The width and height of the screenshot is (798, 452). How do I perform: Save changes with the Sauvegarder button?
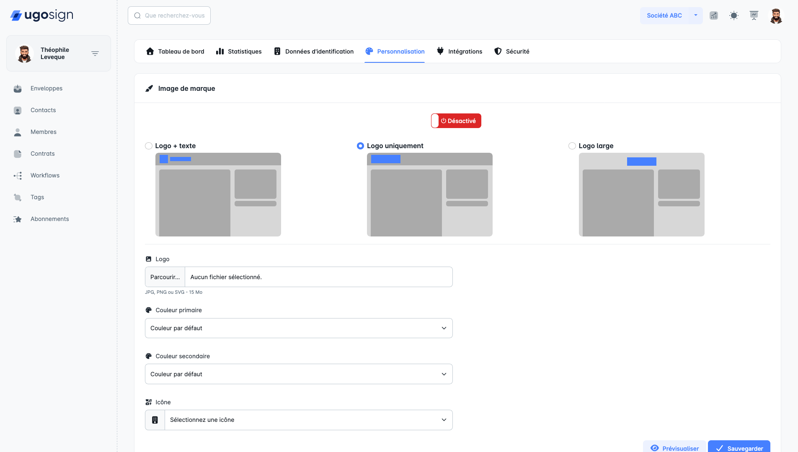click(x=739, y=448)
